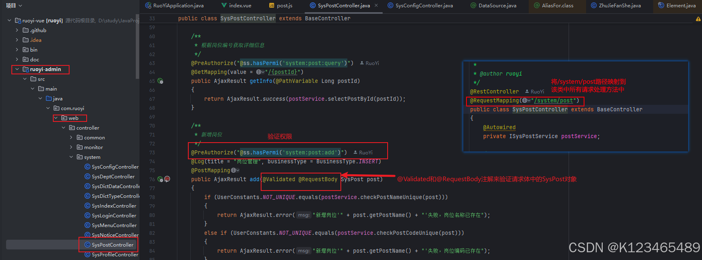
Task: Open SysNoticeController in project tree
Action: pyautogui.click(x=116, y=235)
